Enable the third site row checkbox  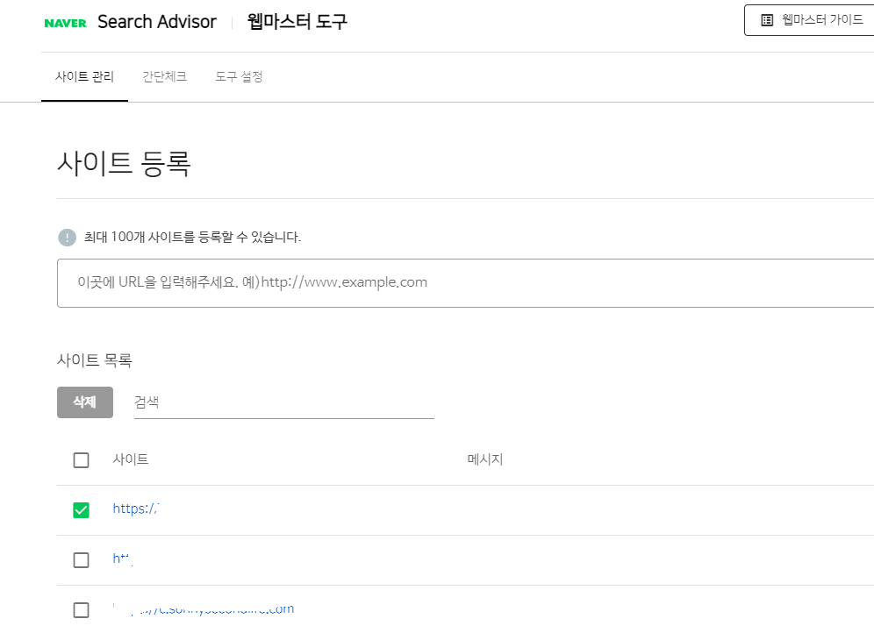click(x=81, y=609)
